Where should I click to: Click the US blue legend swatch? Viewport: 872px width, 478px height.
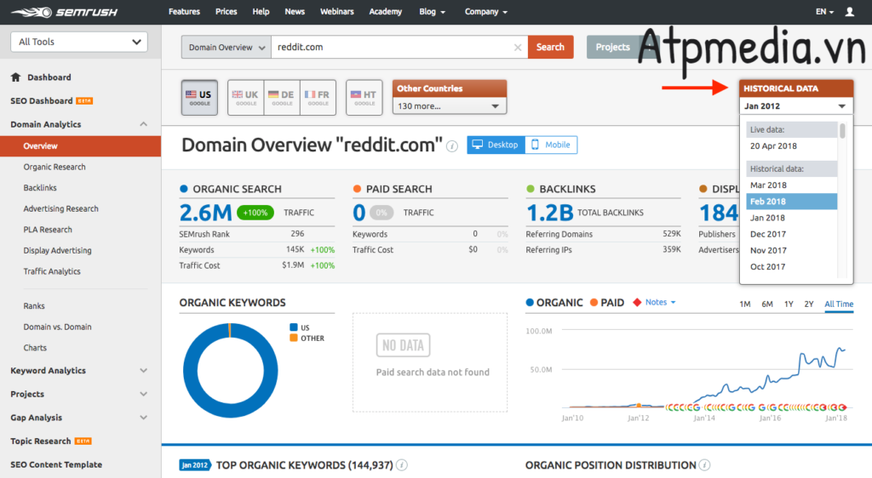click(294, 327)
